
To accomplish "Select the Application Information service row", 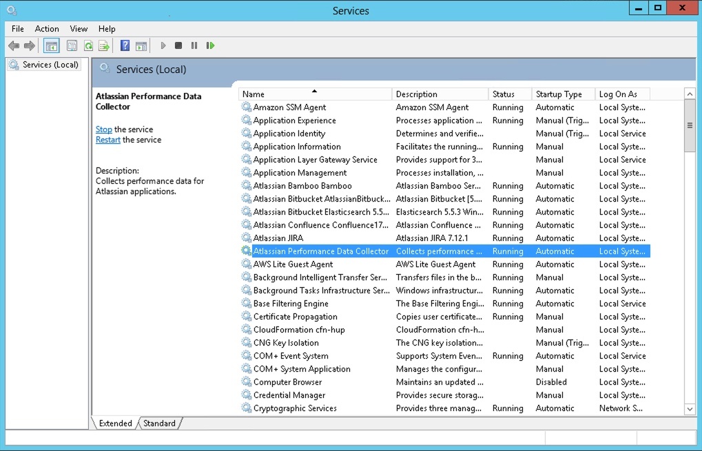I will [x=445, y=146].
